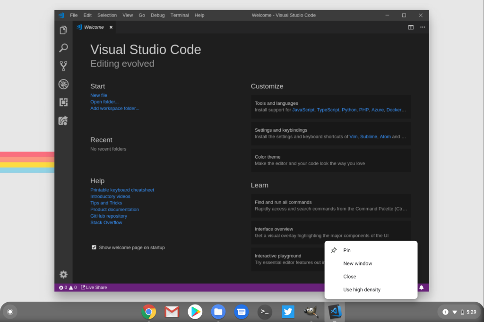Click the Open folder link under Start
The image size is (484, 322).
104,102
